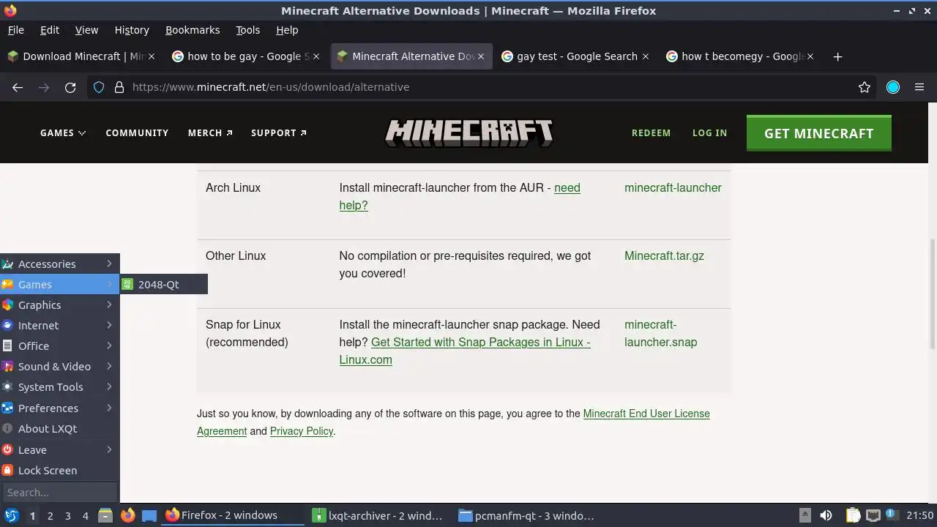
Task: Open the Privacy Policy link
Action: click(302, 431)
